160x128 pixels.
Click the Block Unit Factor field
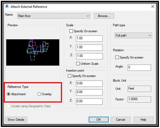click(x=139, y=99)
